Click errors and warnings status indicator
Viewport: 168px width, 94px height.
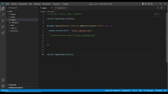[5, 91]
